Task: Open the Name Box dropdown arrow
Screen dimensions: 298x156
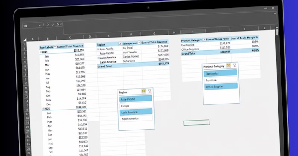Action: [40, 25]
